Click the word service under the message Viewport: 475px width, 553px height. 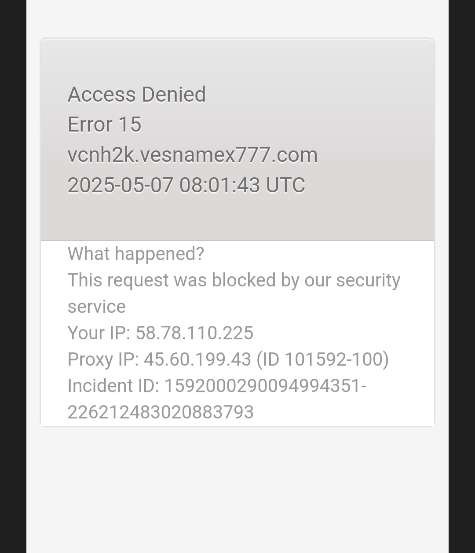click(97, 307)
